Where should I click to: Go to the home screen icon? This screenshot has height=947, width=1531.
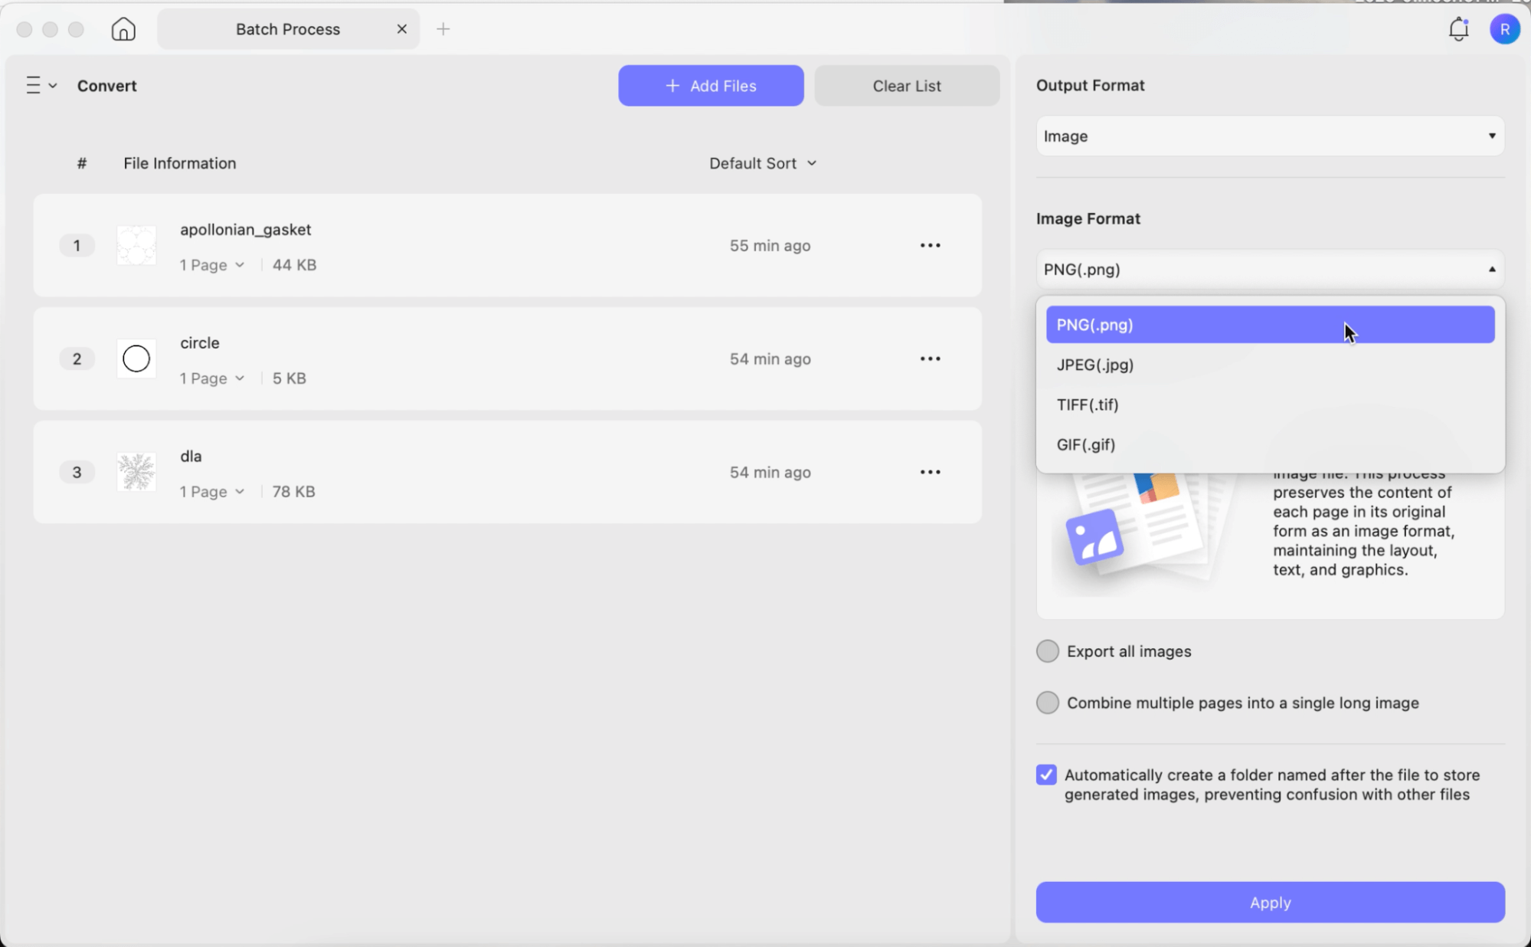point(123,29)
